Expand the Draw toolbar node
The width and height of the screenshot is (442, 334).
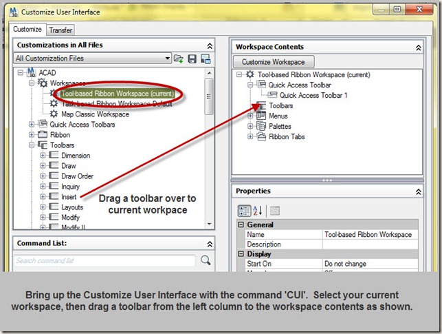click(x=43, y=166)
